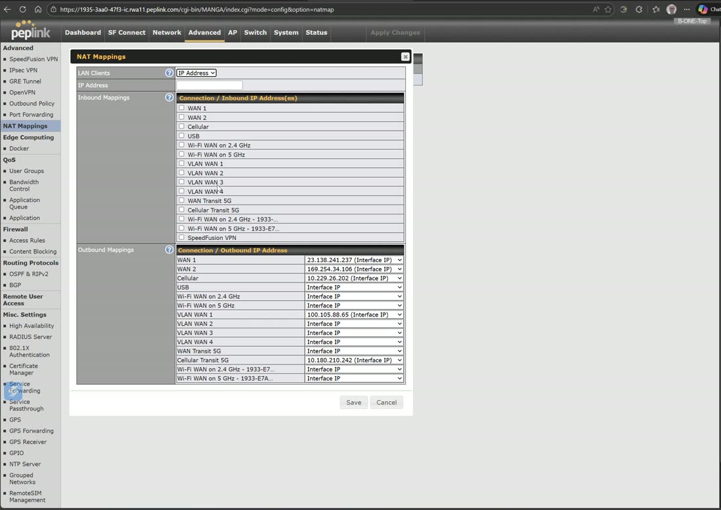Tick the Cellular Transit 5G checkbox
This screenshot has height=510, width=721.
pos(182,209)
